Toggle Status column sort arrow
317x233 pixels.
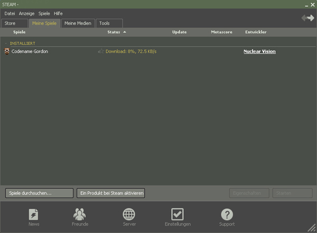coord(125,32)
